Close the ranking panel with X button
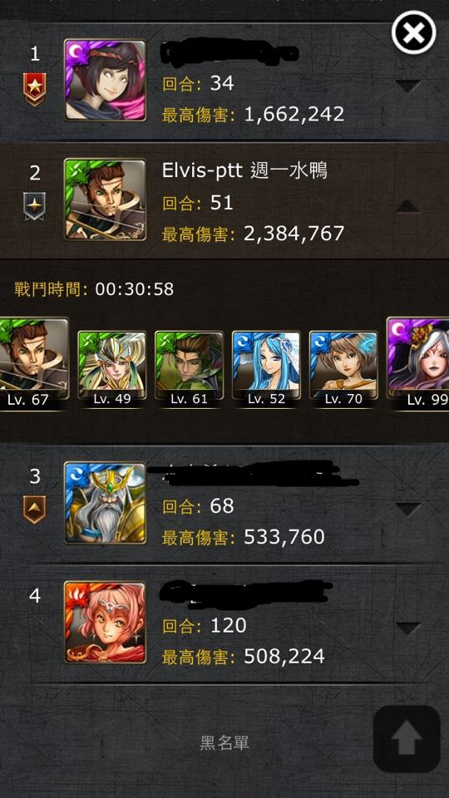 point(413,32)
